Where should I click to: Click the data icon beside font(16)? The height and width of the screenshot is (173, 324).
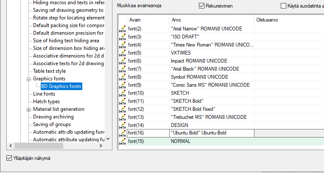[x=122, y=133]
